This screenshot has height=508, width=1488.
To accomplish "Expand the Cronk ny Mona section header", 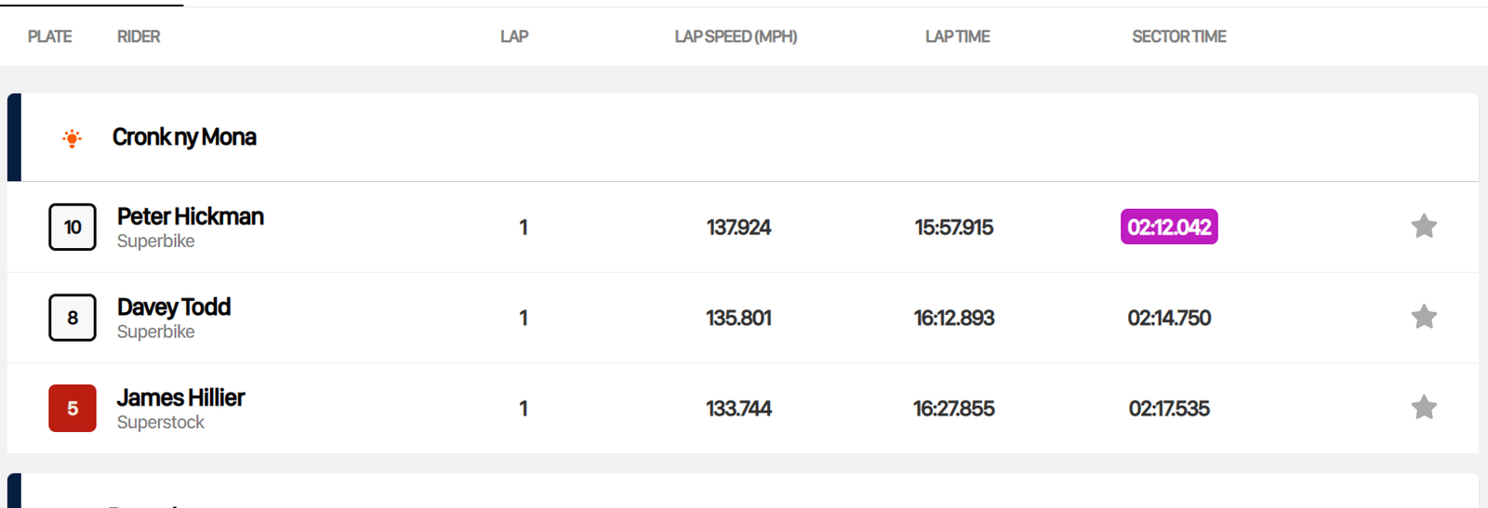I will [184, 137].
